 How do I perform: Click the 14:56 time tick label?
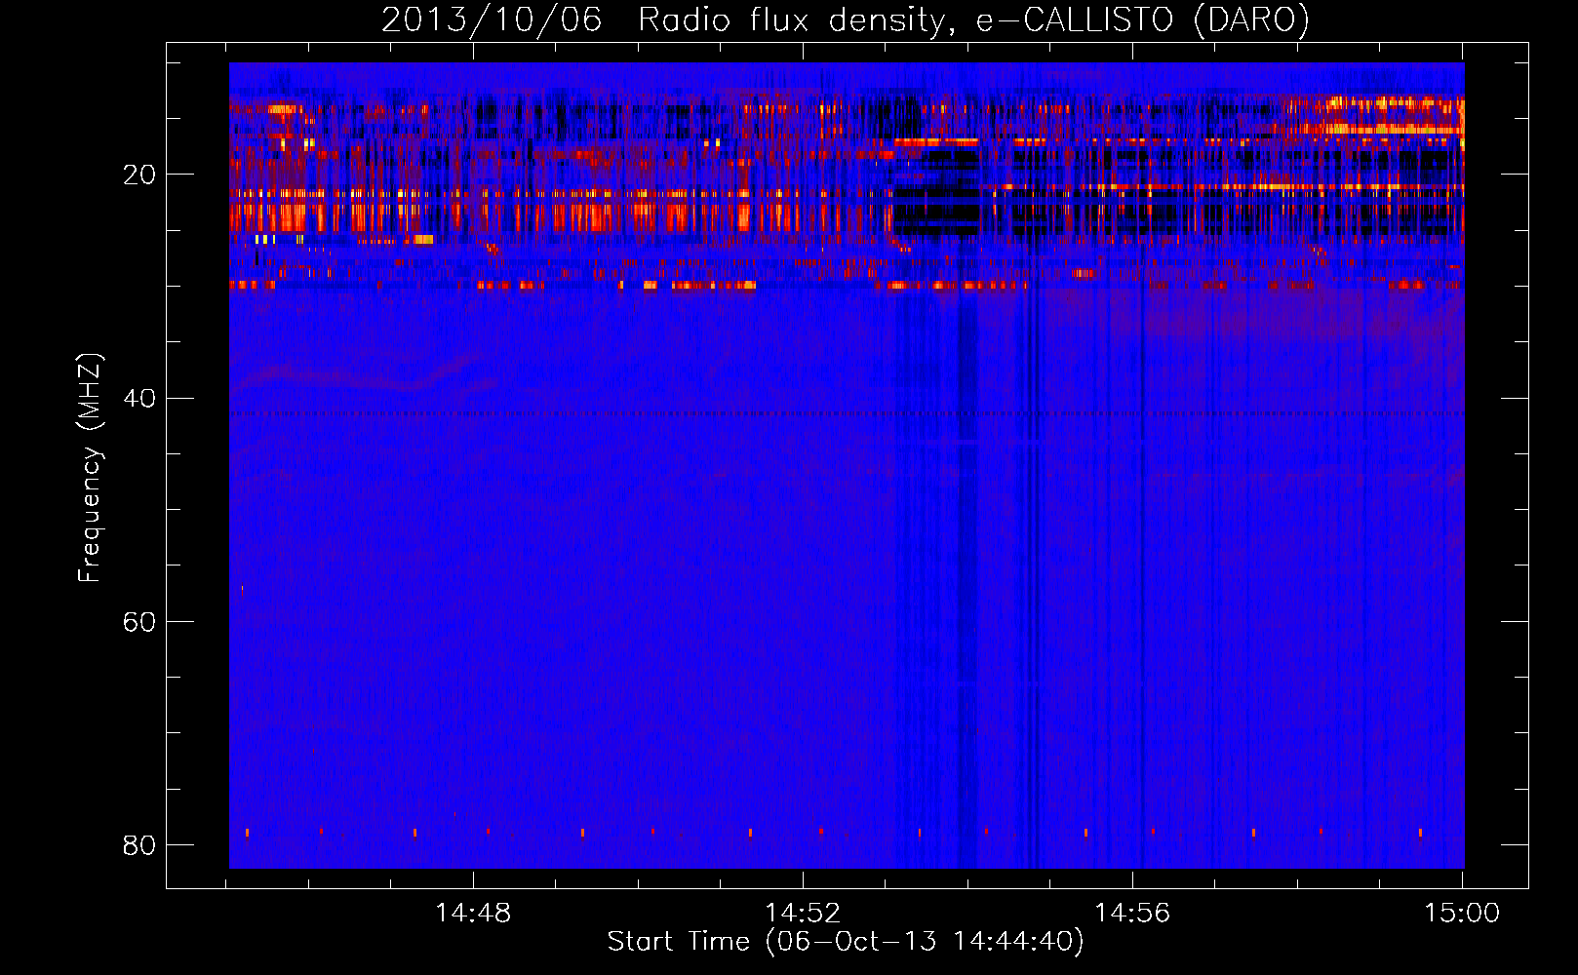[x=1132, y=914]
